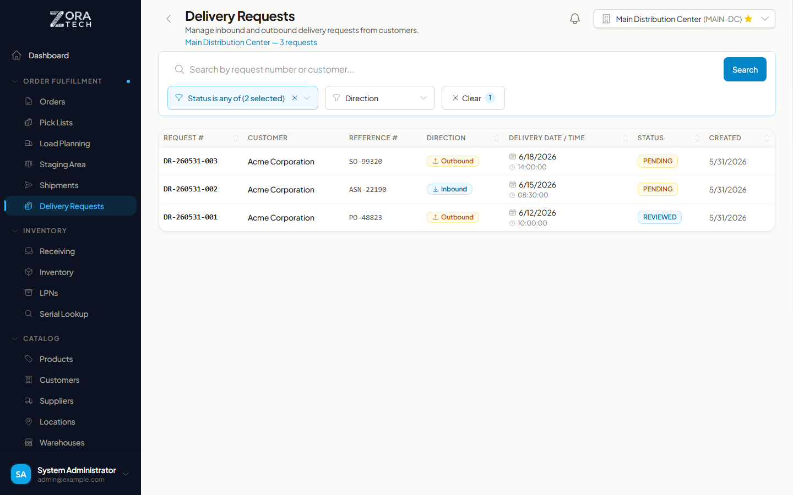This screenshot has width=793, height=495.
Task: Click delivery date 6/18/2026
Action: pyautogui.click(x=537, y=157)
